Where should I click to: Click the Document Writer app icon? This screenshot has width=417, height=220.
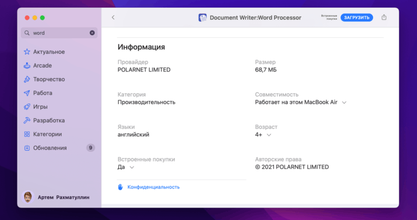pyautogui.click(x=202, y=18)
